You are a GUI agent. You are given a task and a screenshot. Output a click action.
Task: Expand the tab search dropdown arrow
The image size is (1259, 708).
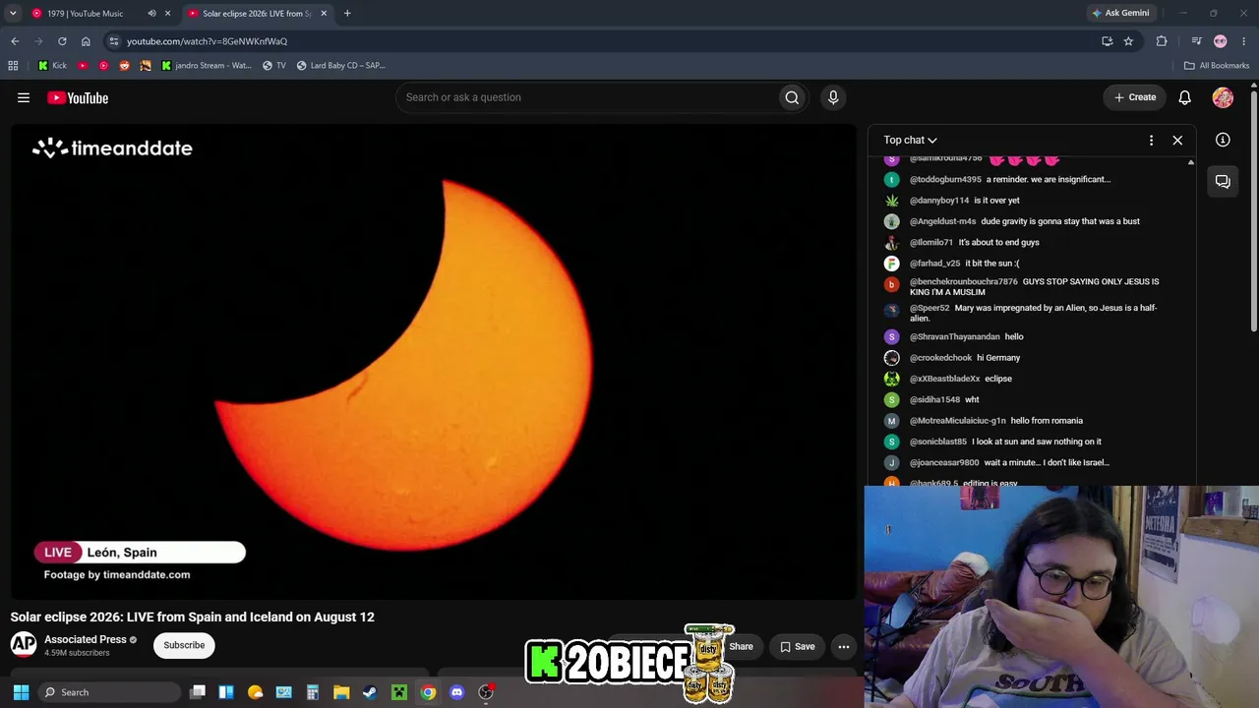click(x=13, y=13)
